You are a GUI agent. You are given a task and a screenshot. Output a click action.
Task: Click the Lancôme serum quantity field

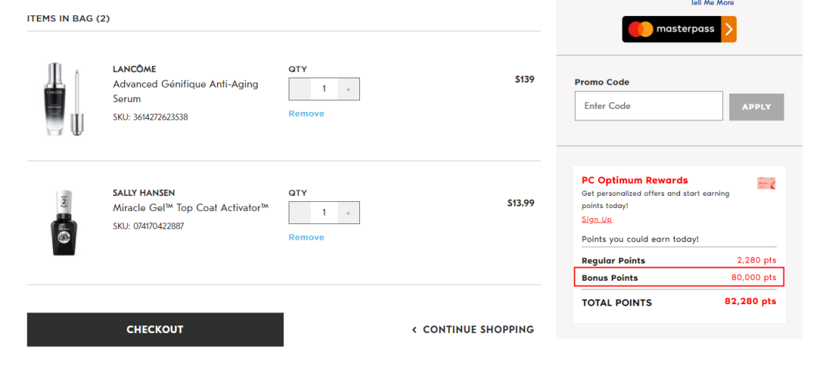(x=324, y=89)
